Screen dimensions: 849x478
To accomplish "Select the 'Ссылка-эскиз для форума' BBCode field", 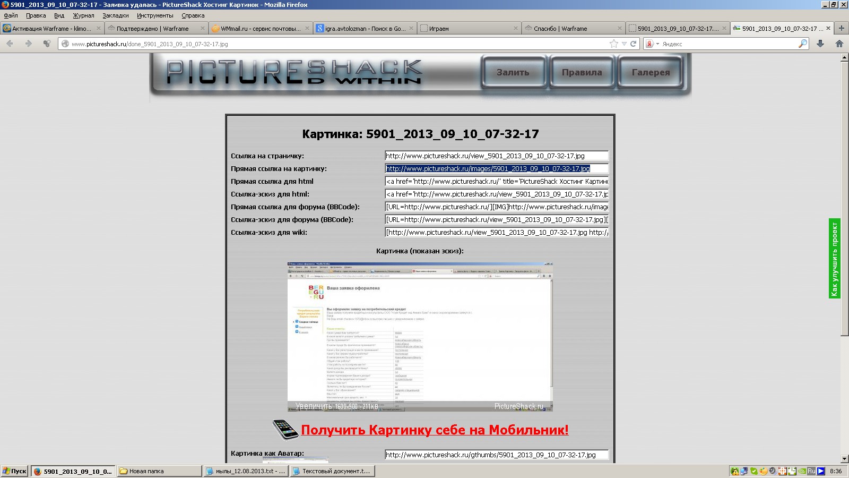I will pos(496,219).
